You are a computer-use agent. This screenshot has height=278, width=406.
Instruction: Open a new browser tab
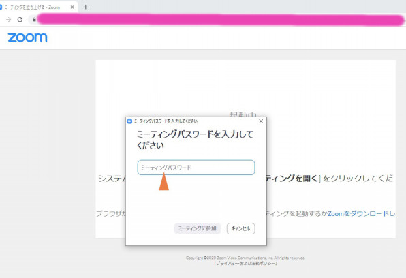(x=86, y=7)
